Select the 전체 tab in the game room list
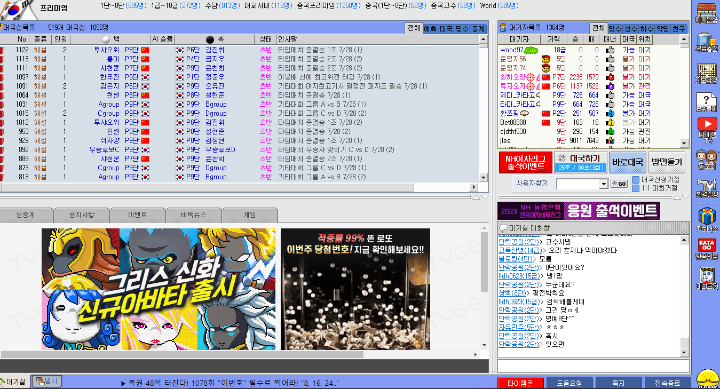The width and height of the screenshot is (720, 389). (x=414, y=29)
